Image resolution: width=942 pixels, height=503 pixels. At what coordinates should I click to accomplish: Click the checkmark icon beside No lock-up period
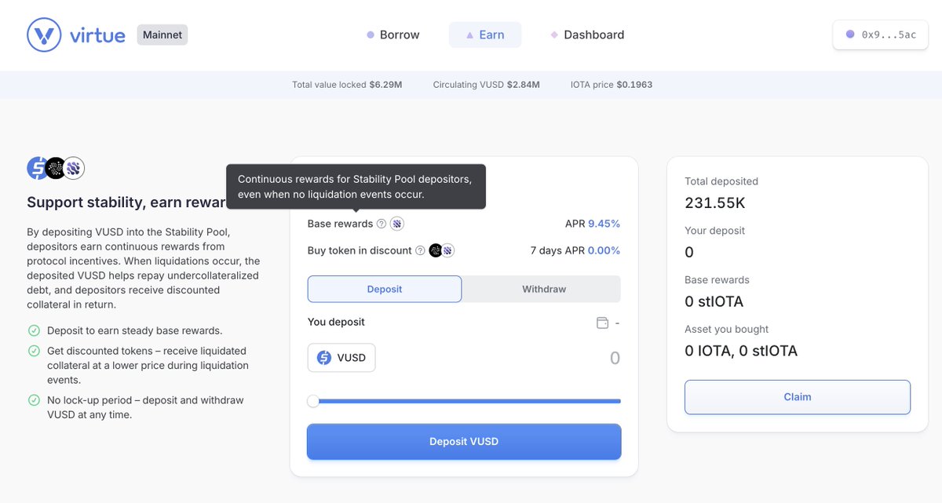tap(34, 400)
